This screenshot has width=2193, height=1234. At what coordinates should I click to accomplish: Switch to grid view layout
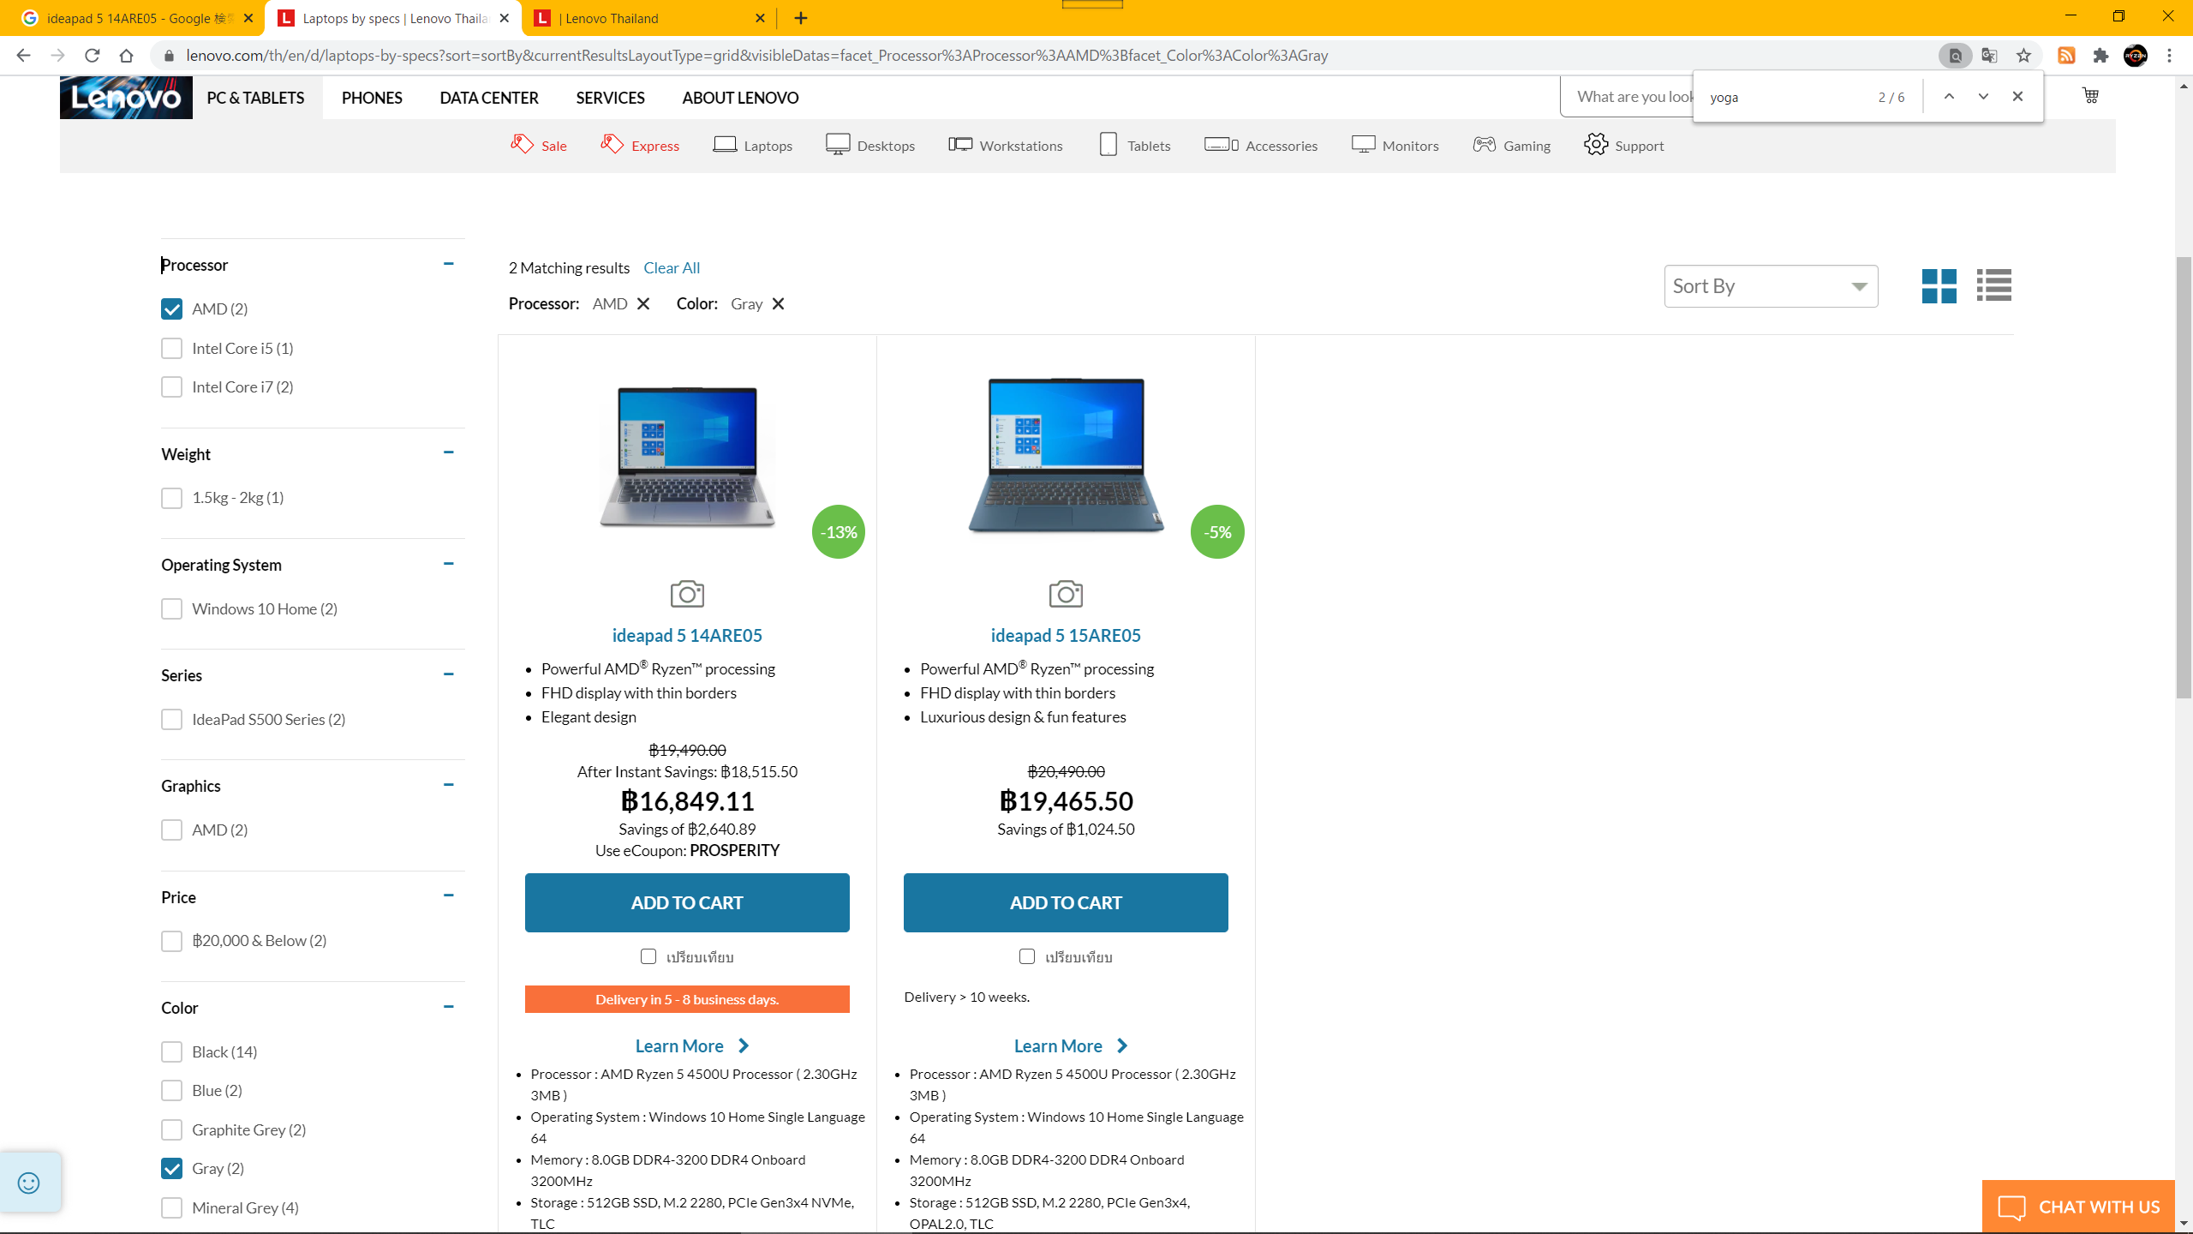point(1939,286)
